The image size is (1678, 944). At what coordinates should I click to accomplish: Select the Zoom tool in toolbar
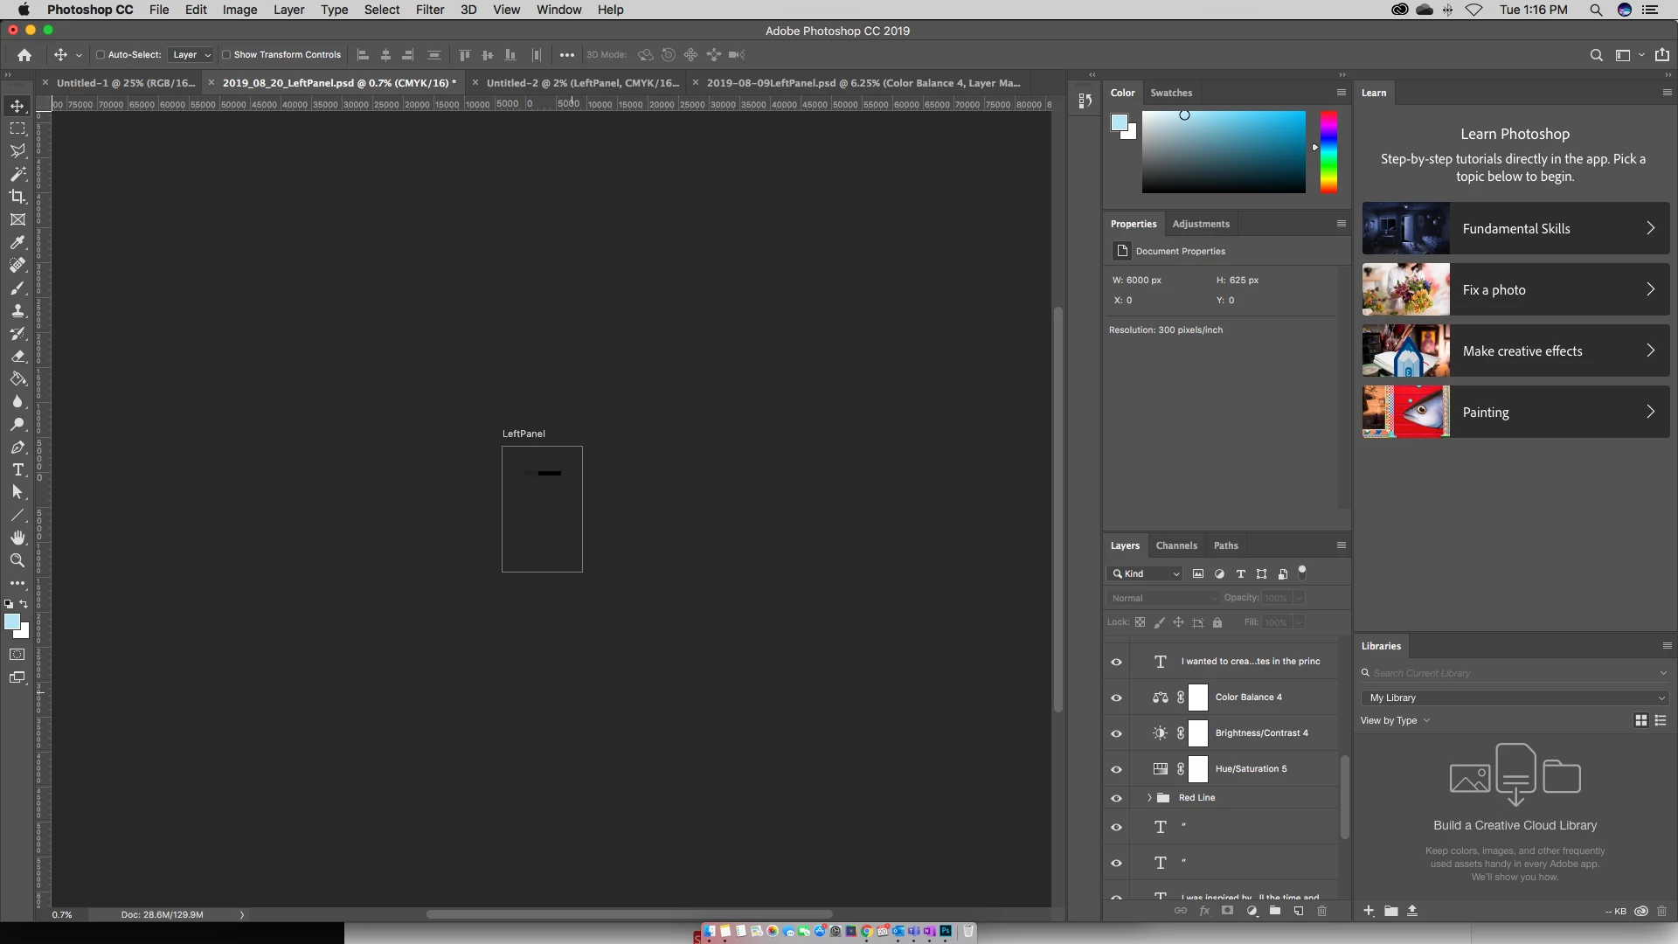[17, 560]
